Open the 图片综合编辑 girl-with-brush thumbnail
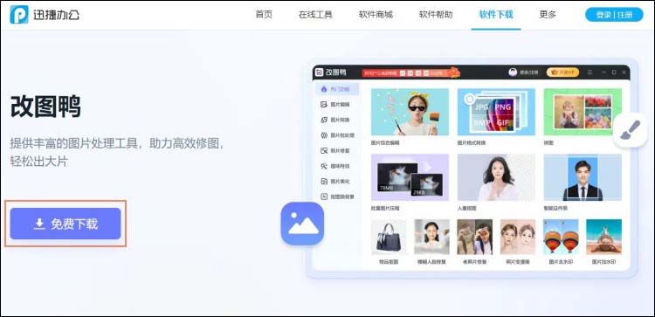This screenshot has height=317, width=655. [410, 112]
